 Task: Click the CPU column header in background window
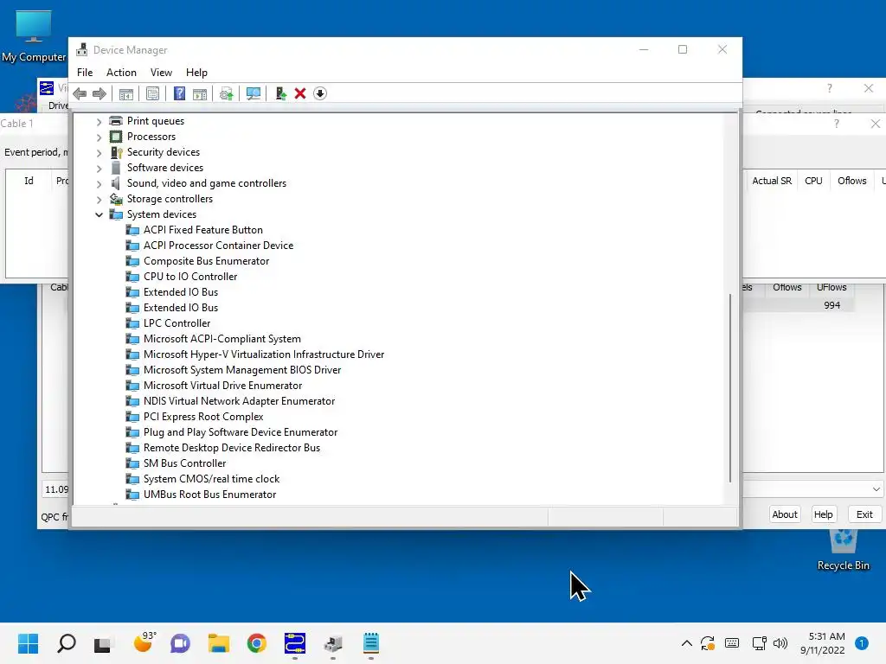click(813, 181)
